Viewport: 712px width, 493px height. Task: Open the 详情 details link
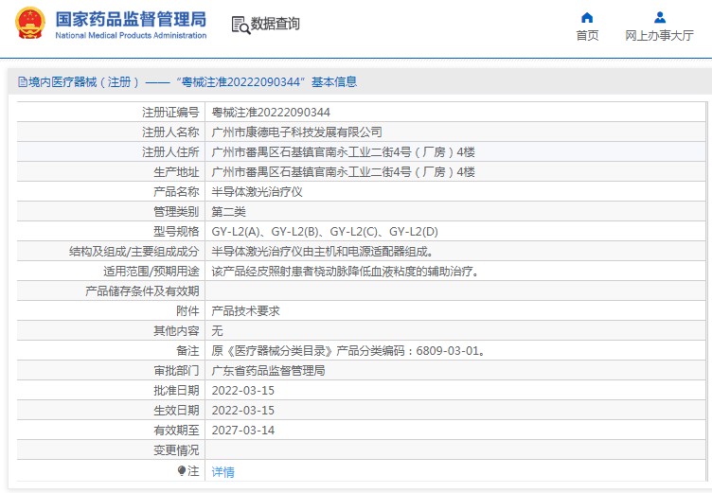222,472
